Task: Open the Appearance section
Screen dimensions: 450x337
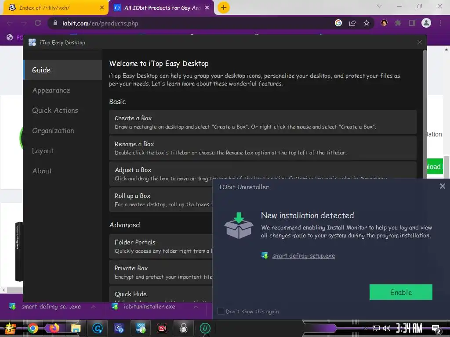Action: coord(51,90)
